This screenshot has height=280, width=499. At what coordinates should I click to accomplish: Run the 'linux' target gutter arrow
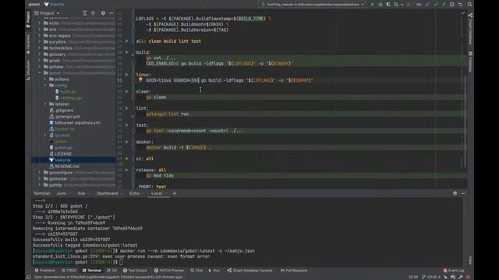(x=126, y=75)
